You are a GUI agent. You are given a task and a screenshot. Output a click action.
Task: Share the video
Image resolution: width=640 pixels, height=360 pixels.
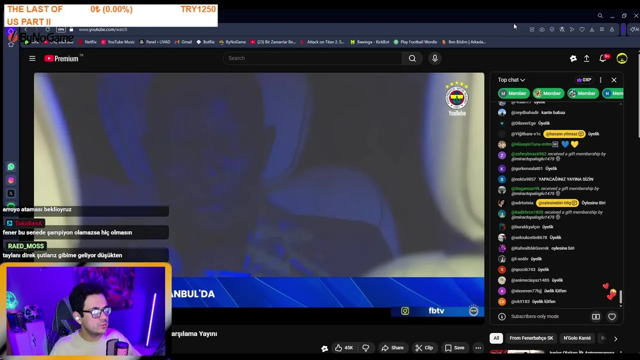[x=392, y=347]
